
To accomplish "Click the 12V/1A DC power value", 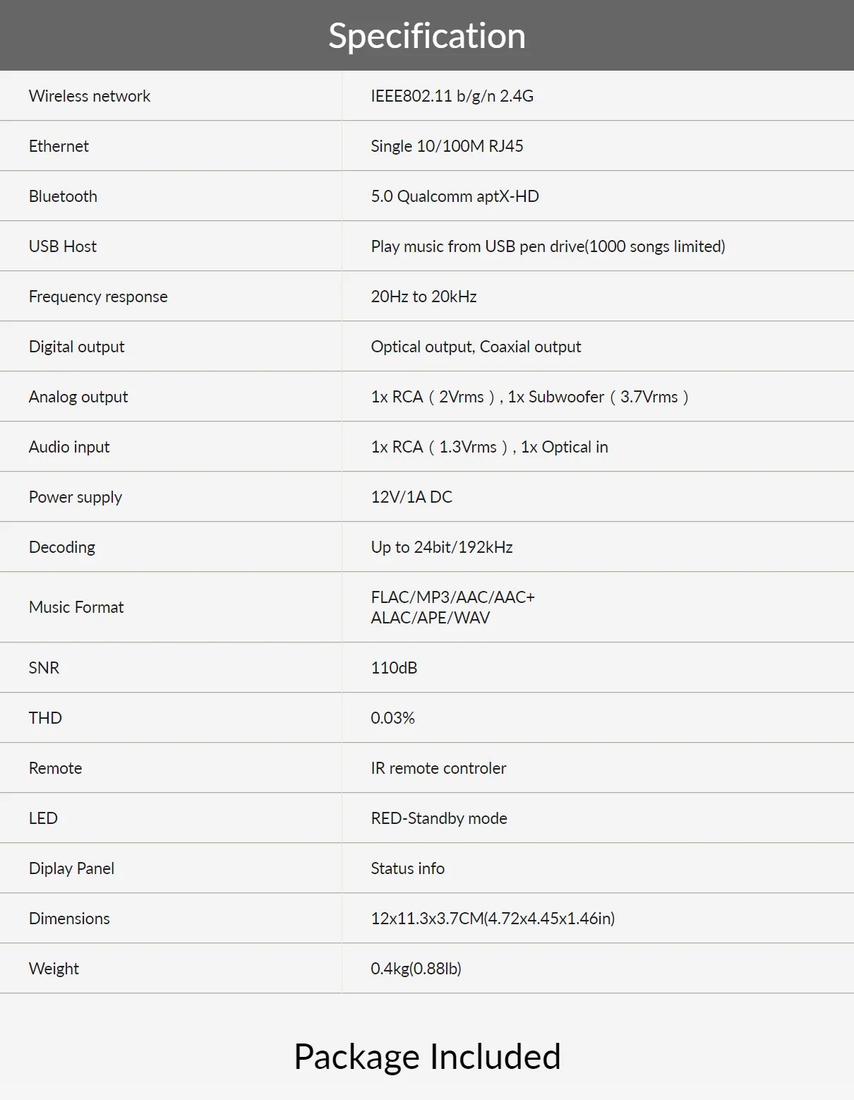I will (x=411, y=497).
